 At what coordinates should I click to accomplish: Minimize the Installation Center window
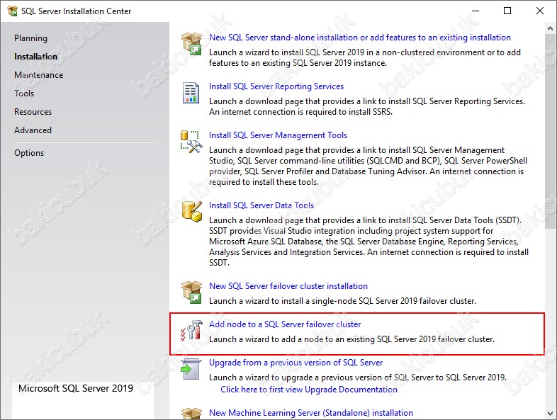[x=476, y=11]
